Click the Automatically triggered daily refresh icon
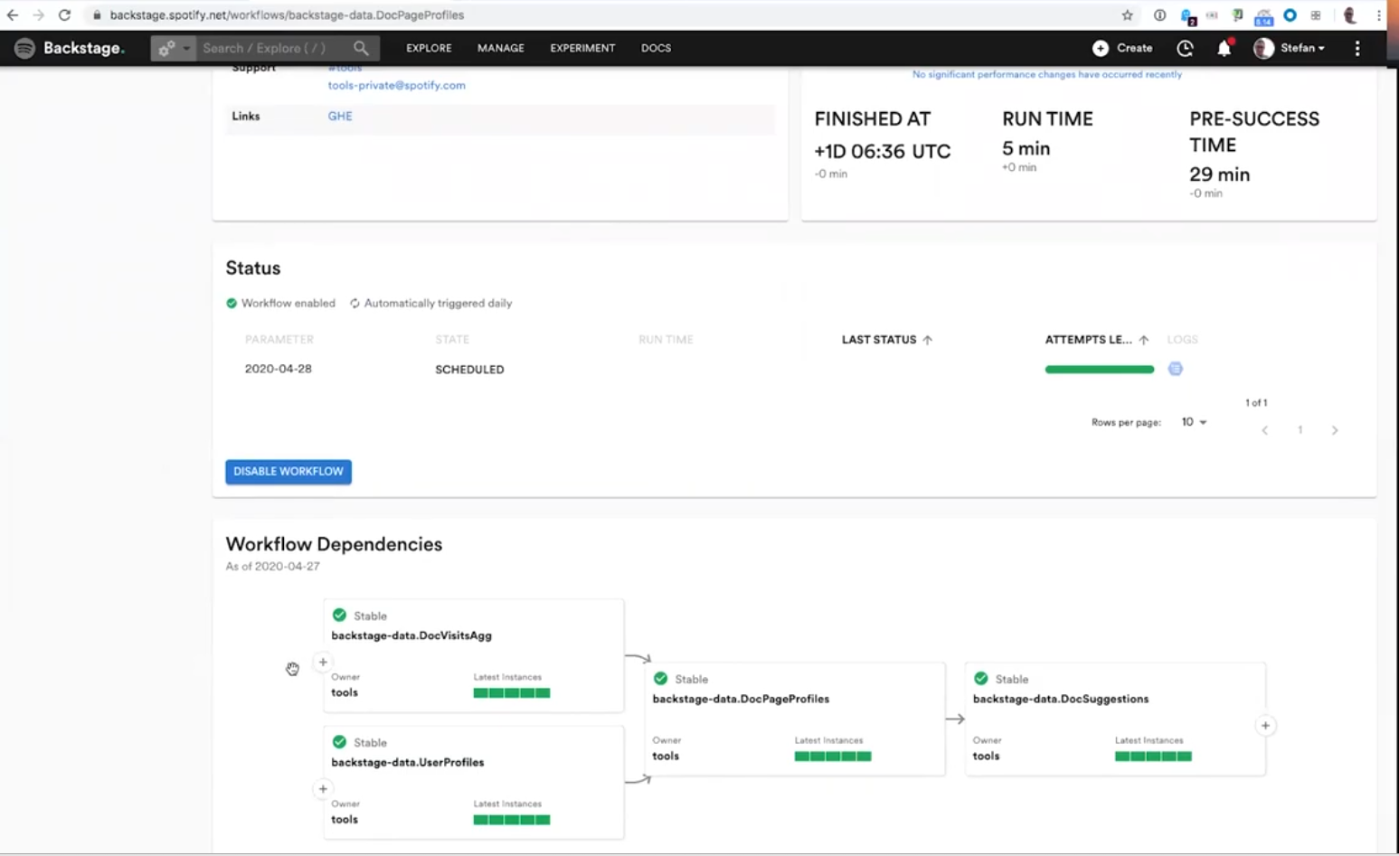Image resolution: width=1399 pixels, height=856 pixels. 354,304
